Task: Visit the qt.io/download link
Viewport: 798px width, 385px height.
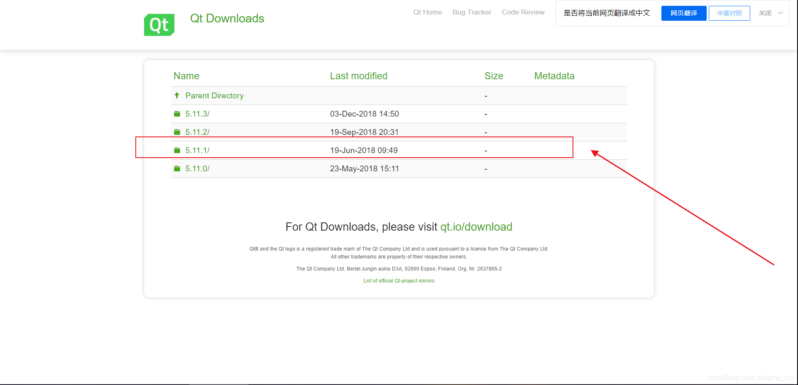Action: (476, 227)
